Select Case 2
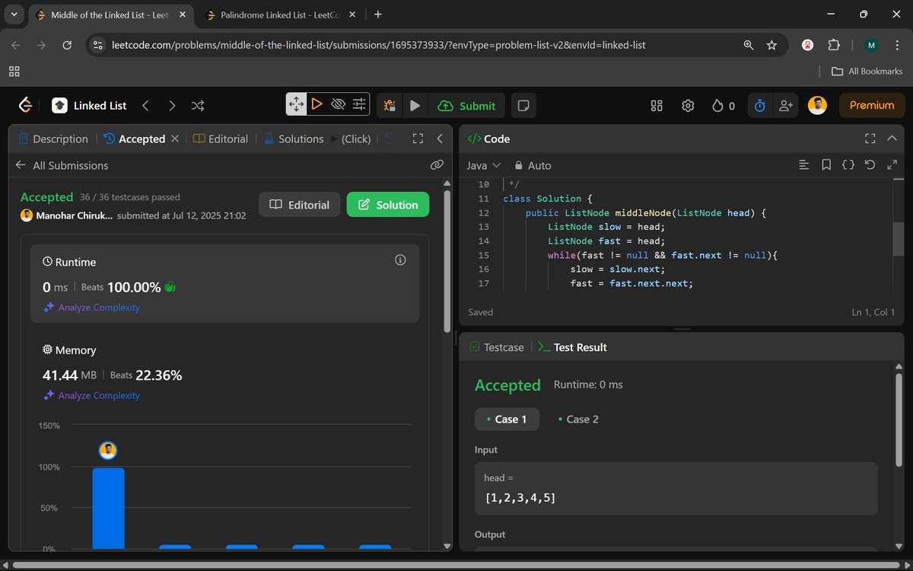The height and width of the screenshot is (571, 913). click(x=578, y=419)
